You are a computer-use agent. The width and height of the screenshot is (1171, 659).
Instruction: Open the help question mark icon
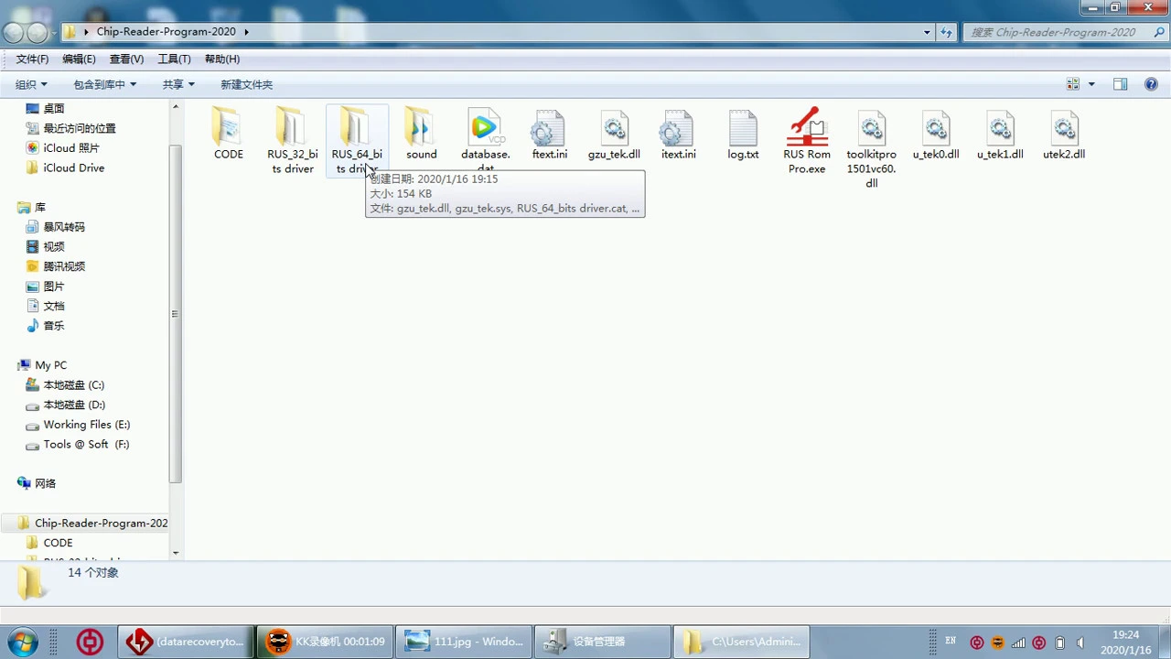click(1151, 84)
